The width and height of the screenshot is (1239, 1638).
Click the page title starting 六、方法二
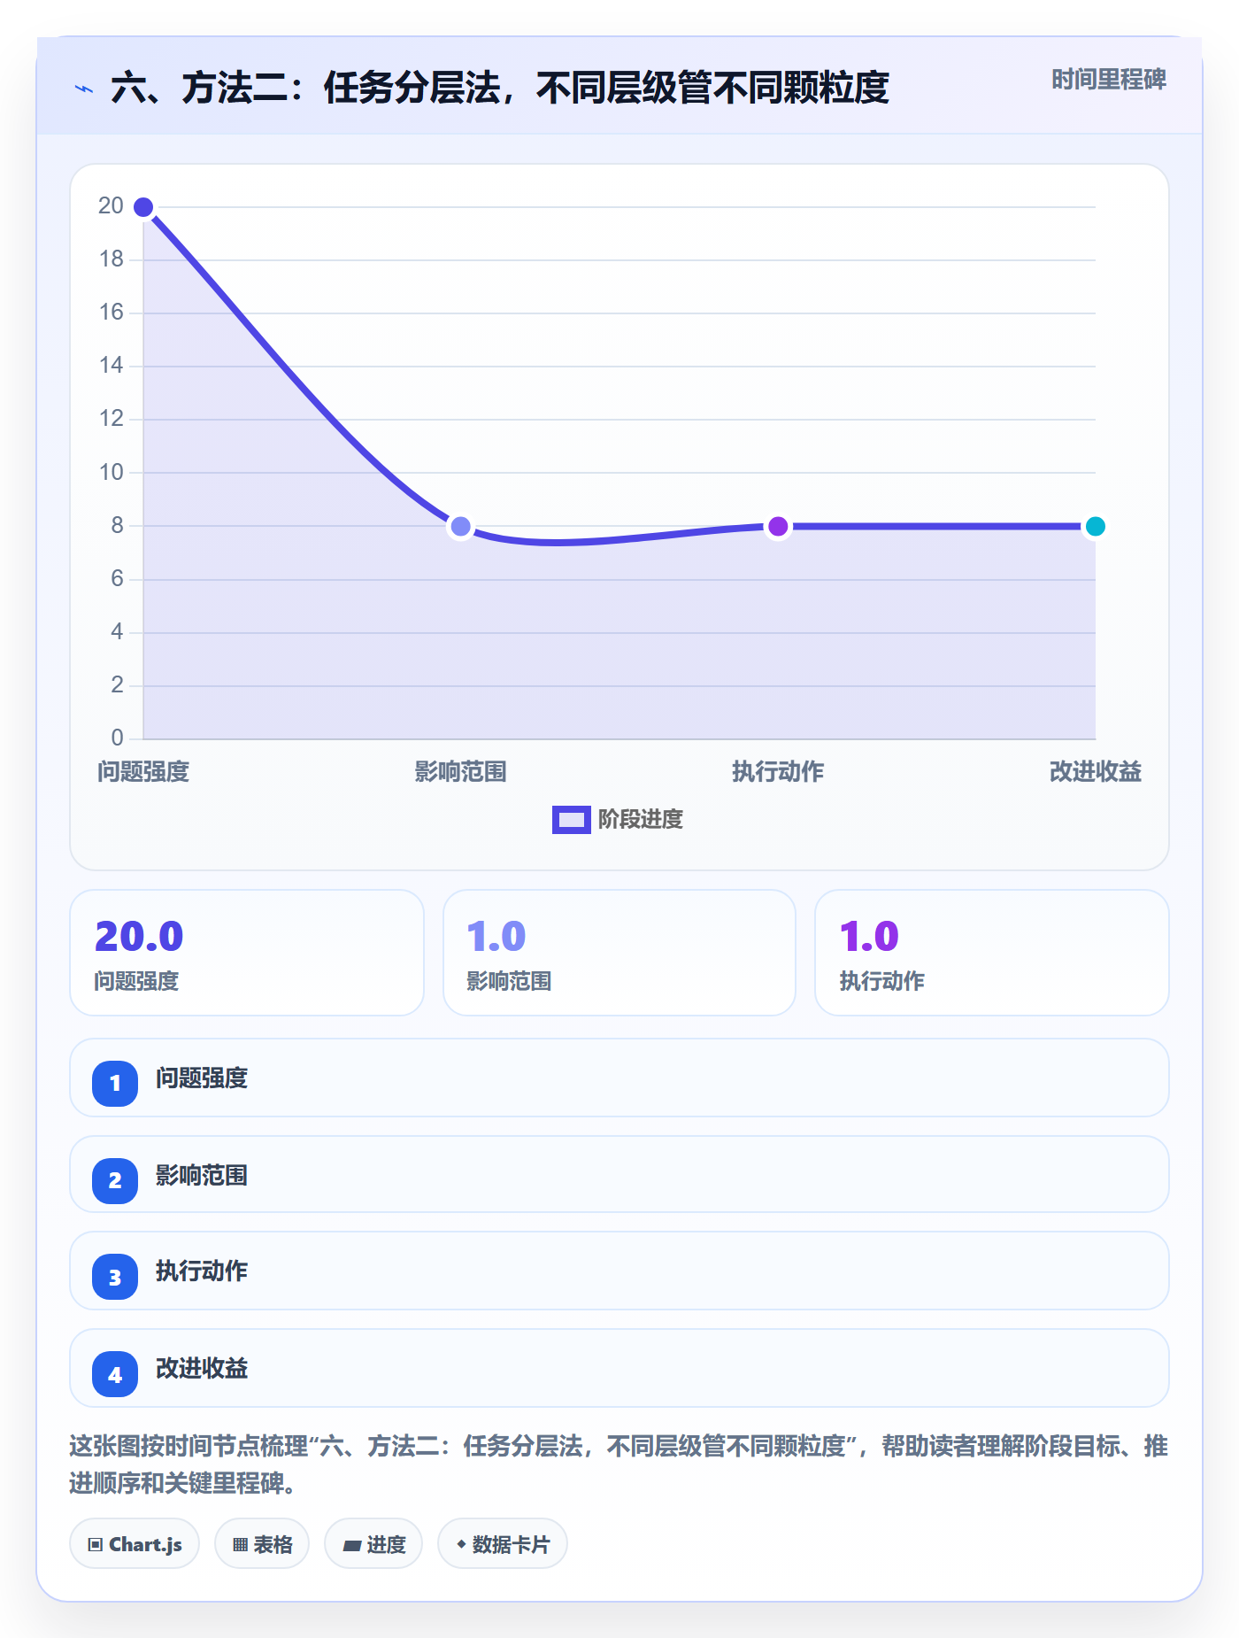(x=500, y=89)
